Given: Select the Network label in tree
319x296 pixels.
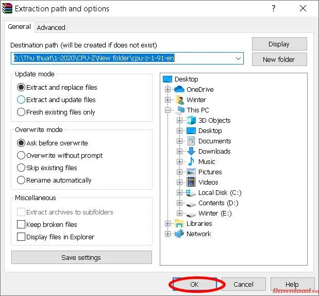Looking at the screenshot, I should (198, 234).
